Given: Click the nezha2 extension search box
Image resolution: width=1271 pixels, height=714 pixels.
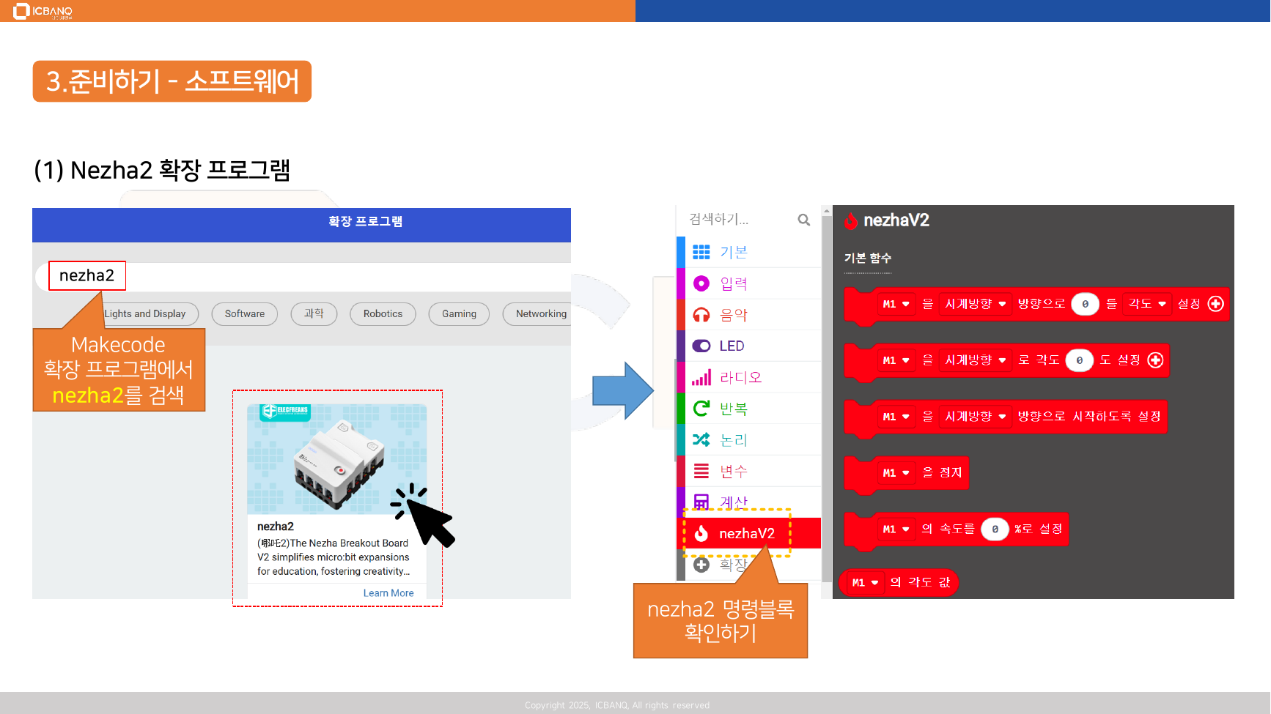Looking at the screenshot, I should pyautogui.click(x=302, y=277).
